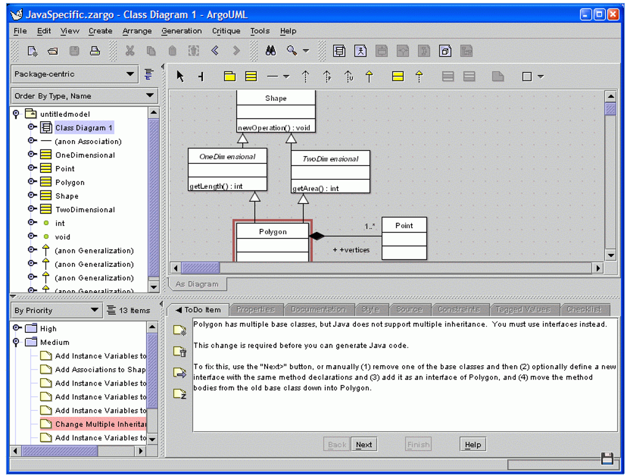Click the Open project folder icon

[x=53, y=51]
